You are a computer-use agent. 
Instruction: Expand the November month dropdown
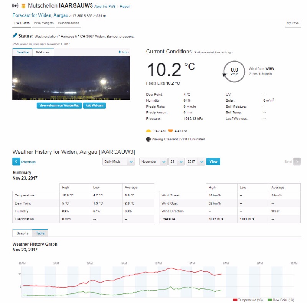click(x=153, y=162)
